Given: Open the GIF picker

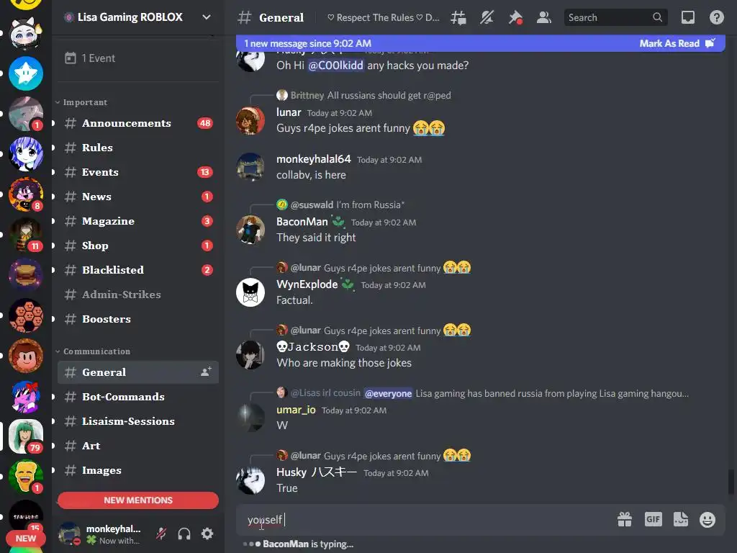Looking at the screenshot, I should [x=654, y=519].
